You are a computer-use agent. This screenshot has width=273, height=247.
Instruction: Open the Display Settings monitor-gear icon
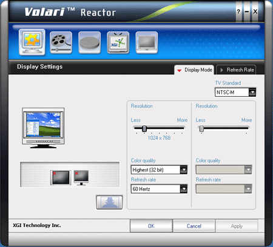tap(32, 42)
